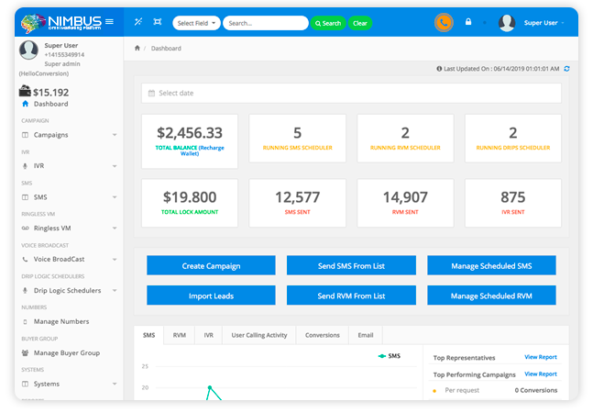The width and height of the screenshot is (593, 413).
Task: Open Manage Numbers in sidebar
Action: pos(61,322)
